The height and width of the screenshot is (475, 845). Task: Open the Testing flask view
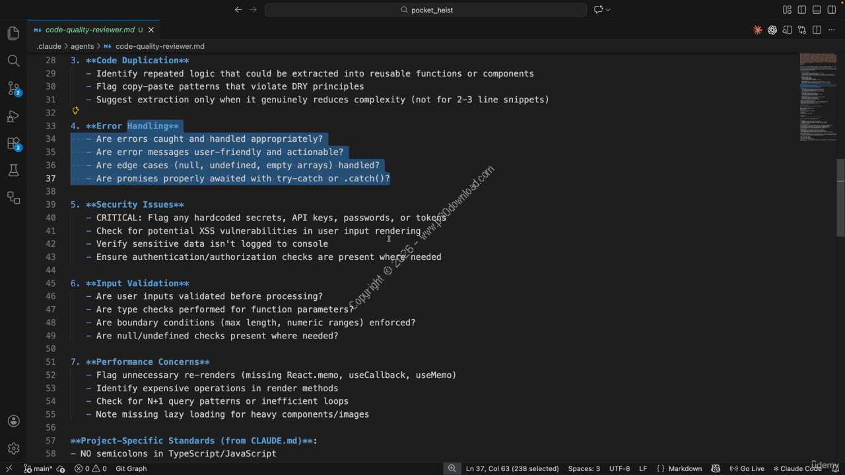[x=13, y=171]
